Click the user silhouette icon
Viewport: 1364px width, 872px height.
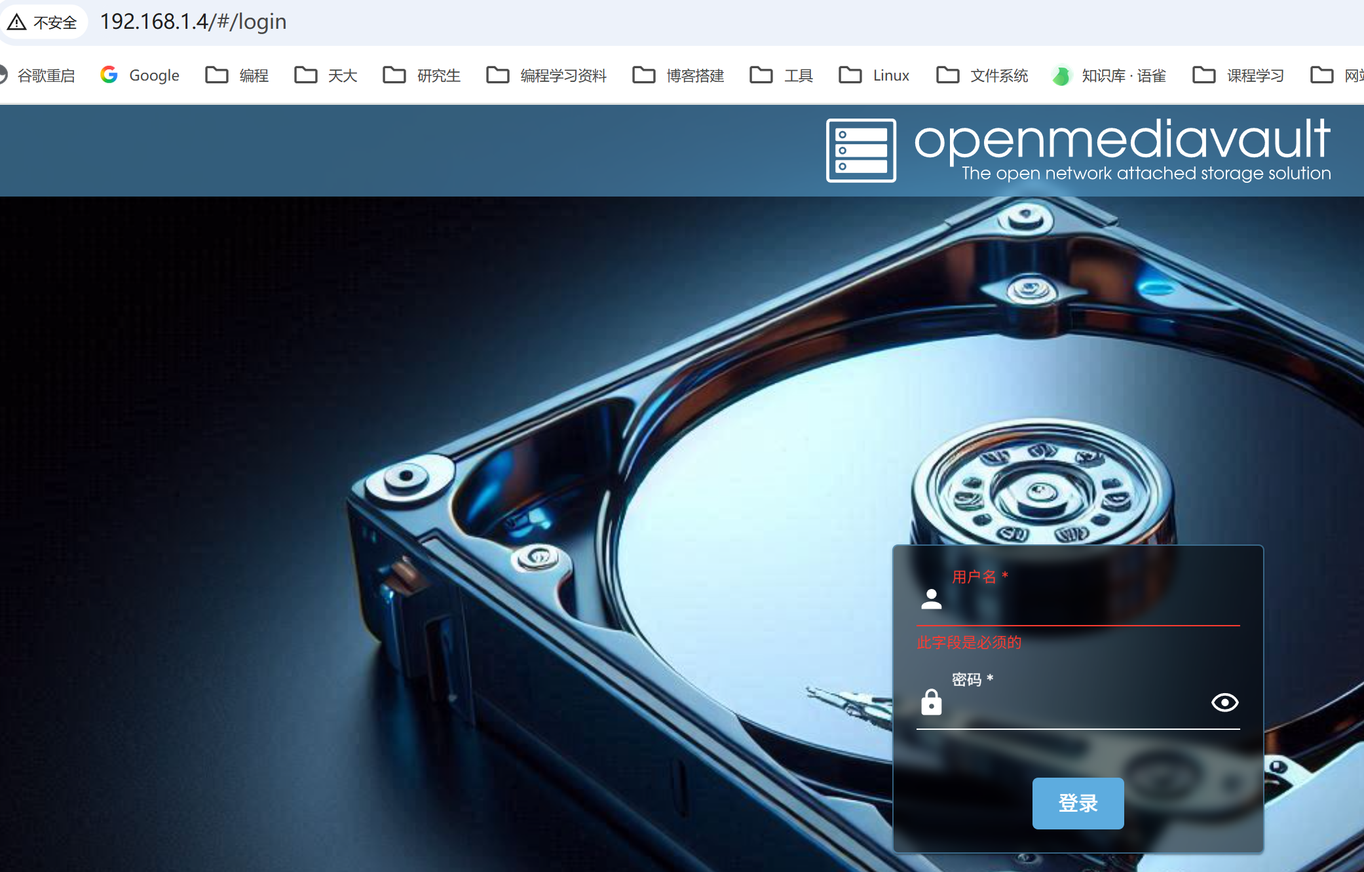coord(931,599)
